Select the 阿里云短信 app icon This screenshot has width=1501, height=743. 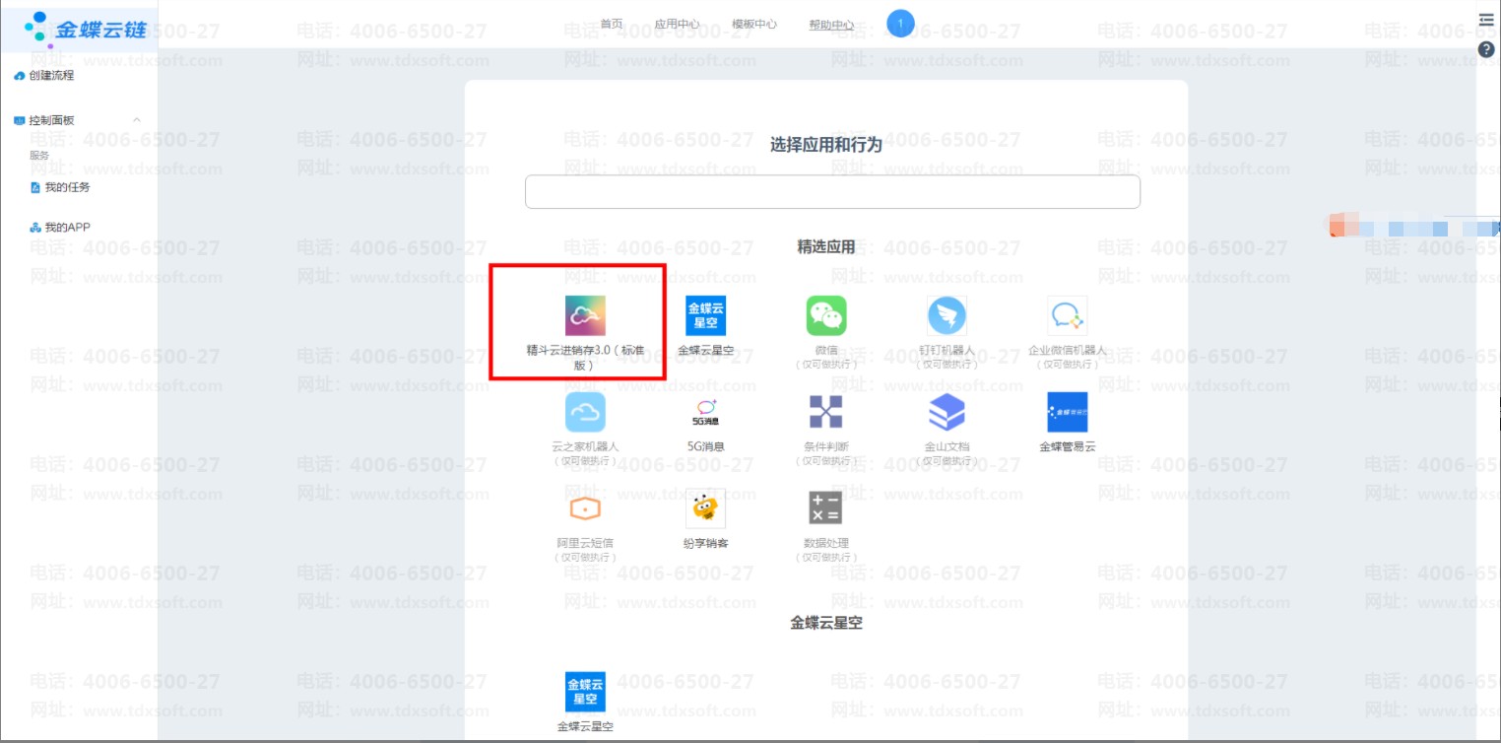585,508
